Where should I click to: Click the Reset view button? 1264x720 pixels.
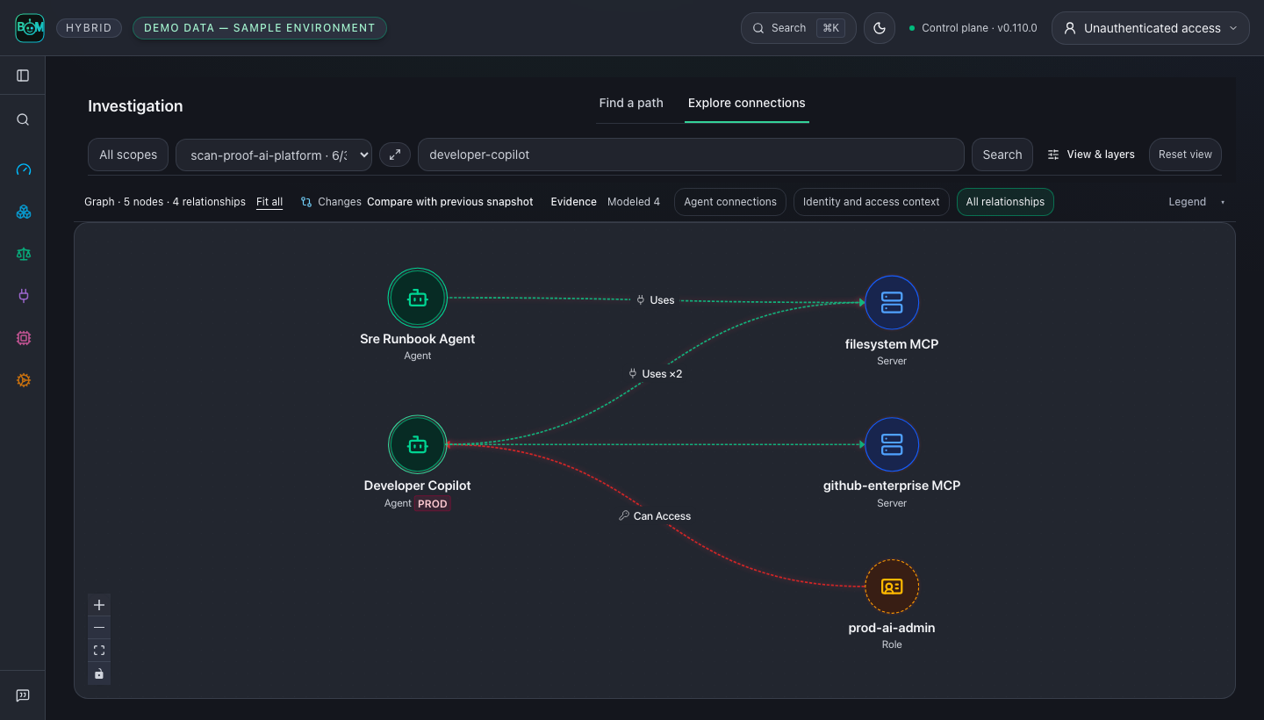pos(1185,155)
